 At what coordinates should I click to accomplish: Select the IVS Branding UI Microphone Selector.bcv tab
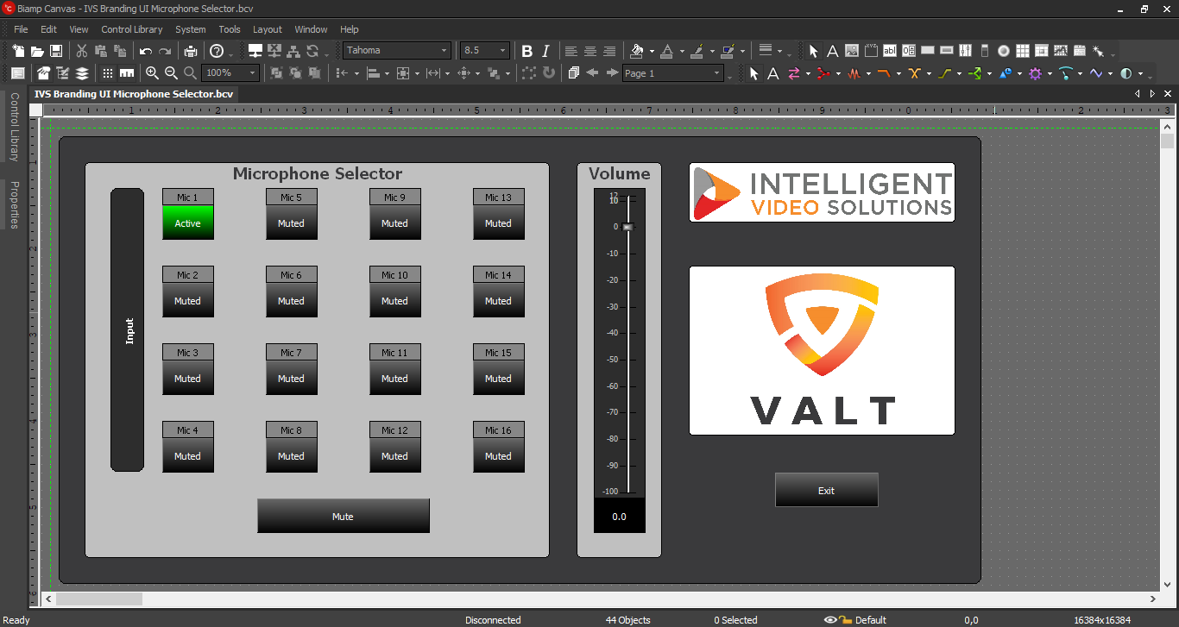(x=134, y=94)
